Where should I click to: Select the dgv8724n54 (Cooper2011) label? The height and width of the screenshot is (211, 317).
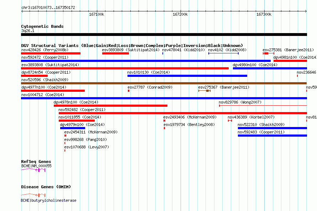click(46, 72)
